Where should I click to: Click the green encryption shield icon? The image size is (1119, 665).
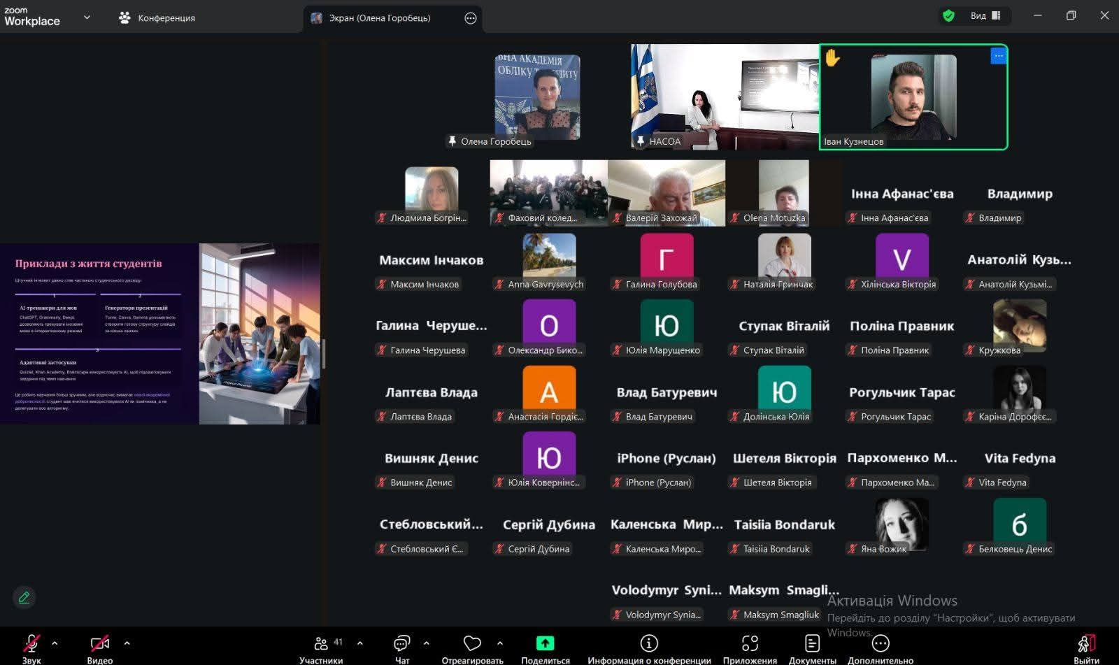tap(948, 15)
